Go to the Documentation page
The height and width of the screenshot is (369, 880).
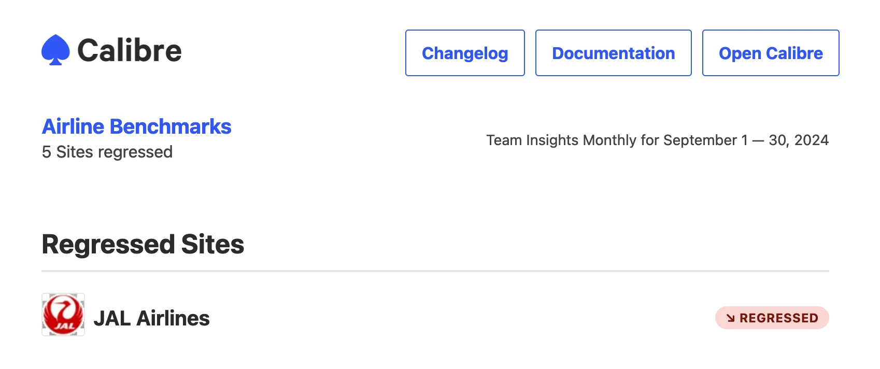pos(613,53)
